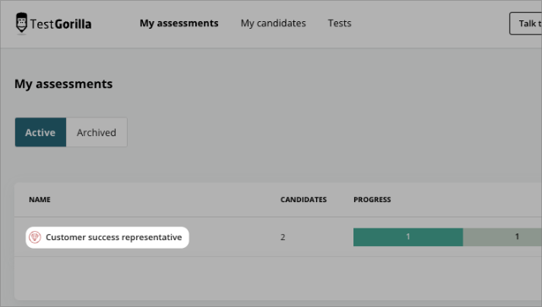The height and width of the screenshot is (307, 542).
Task: Click the blank header space between Tests and Talk
Action: coord(430,23)
